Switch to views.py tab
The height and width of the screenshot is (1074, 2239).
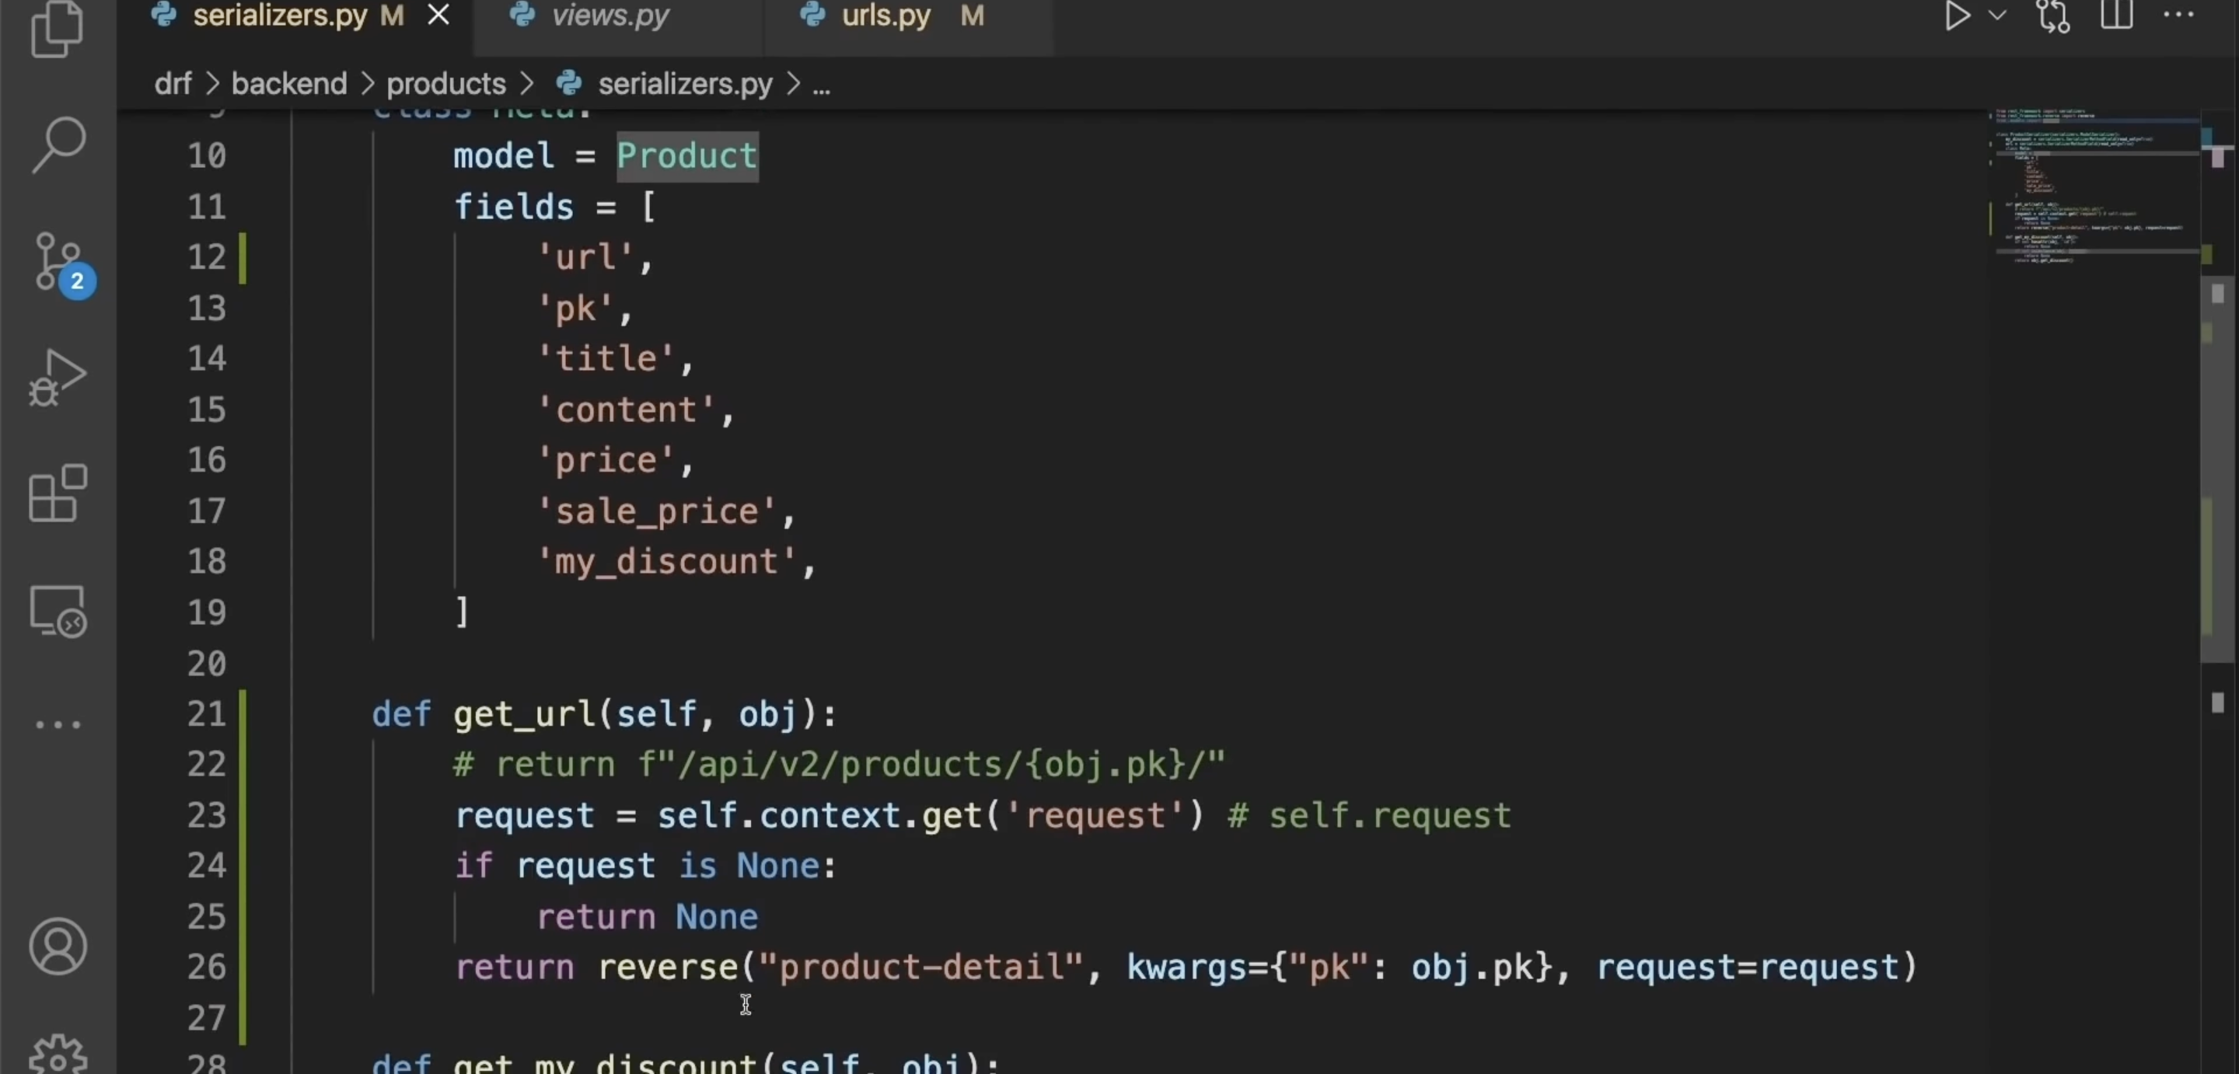coord(610,16)
